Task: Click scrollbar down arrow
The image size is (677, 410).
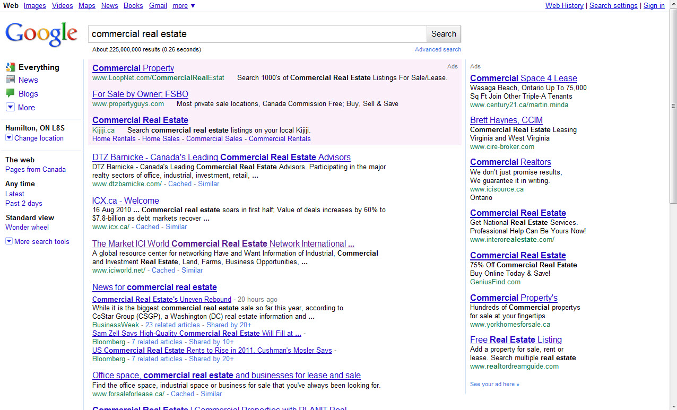Action: [x=673, y=406]
